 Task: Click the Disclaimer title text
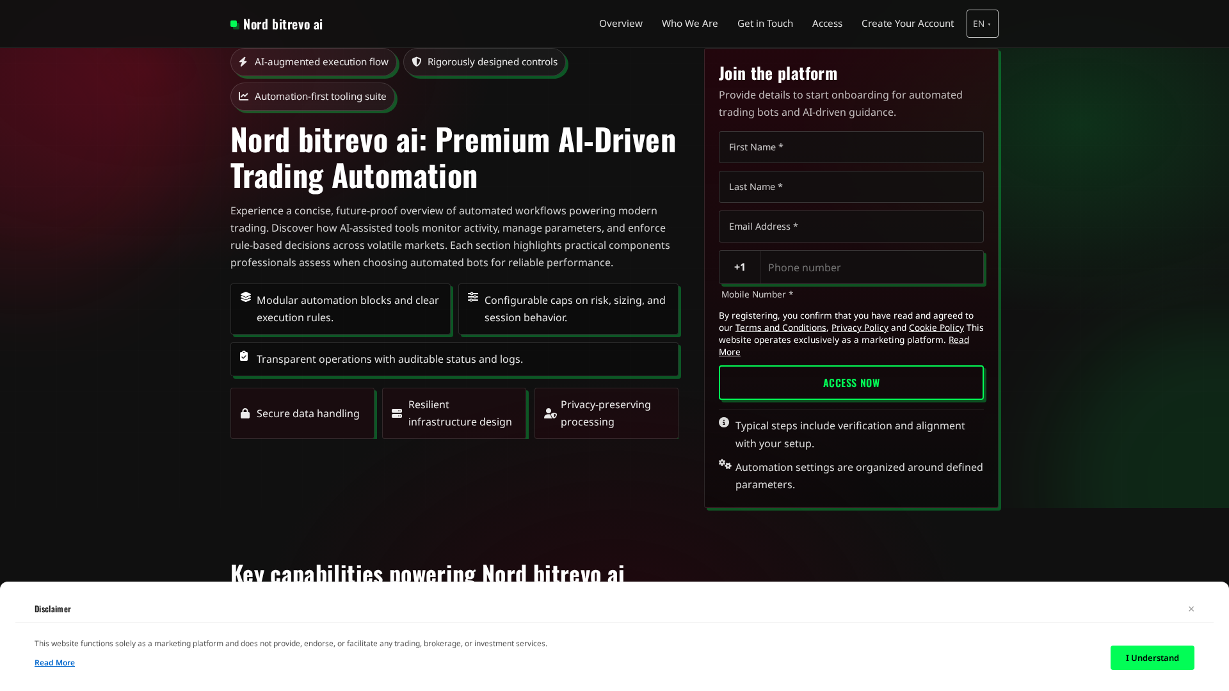(52, 609)
